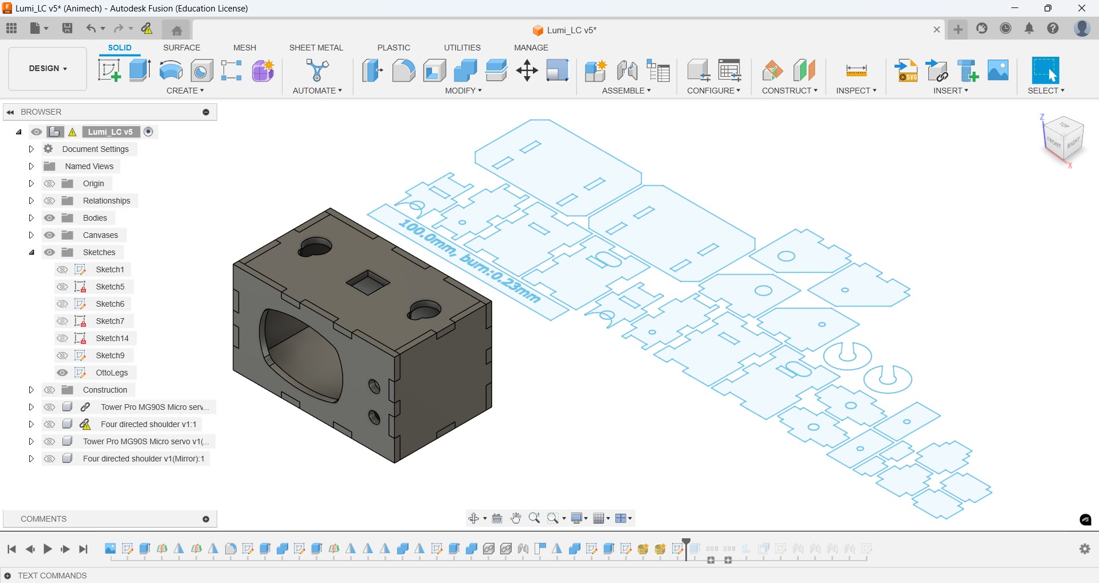Select the Midplane construct icon
Screen dimensions: 1099x583
click(x=804, y=71)
